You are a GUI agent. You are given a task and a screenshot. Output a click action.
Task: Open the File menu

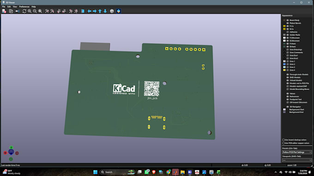(x=4, y=6)
